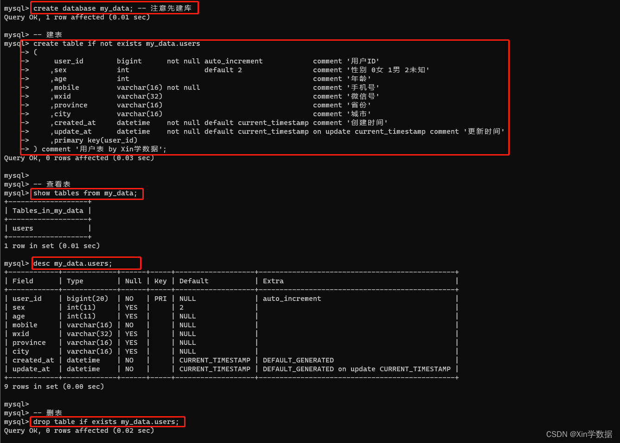Click the 'Tables_in_my_data' column header
This screenshot has height=443, width=620.
point(48,211)
